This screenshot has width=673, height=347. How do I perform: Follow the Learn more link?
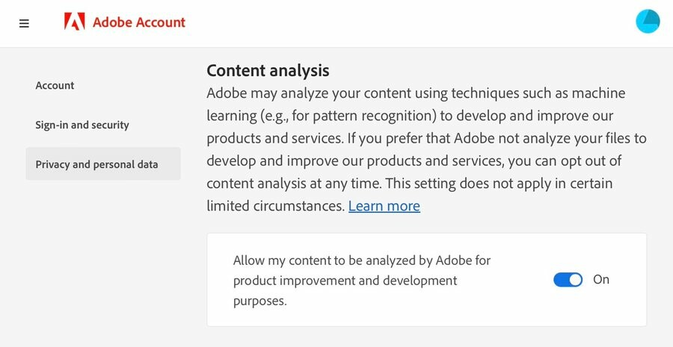click(384, 206)
